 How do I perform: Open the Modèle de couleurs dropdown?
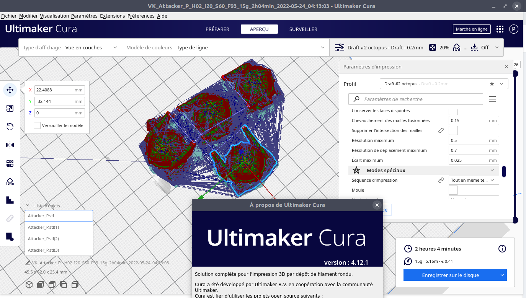click(x=225, y=47)
